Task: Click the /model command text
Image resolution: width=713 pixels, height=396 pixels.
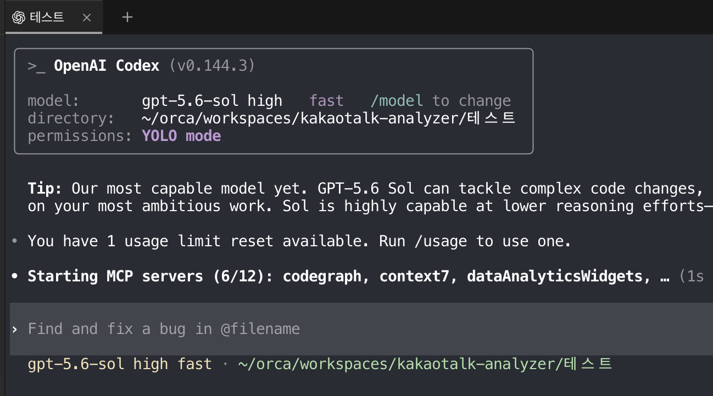Action: [x=397, y=101]
